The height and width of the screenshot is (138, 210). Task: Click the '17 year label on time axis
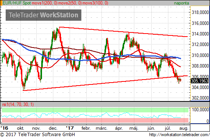click(x=70, y=128)
